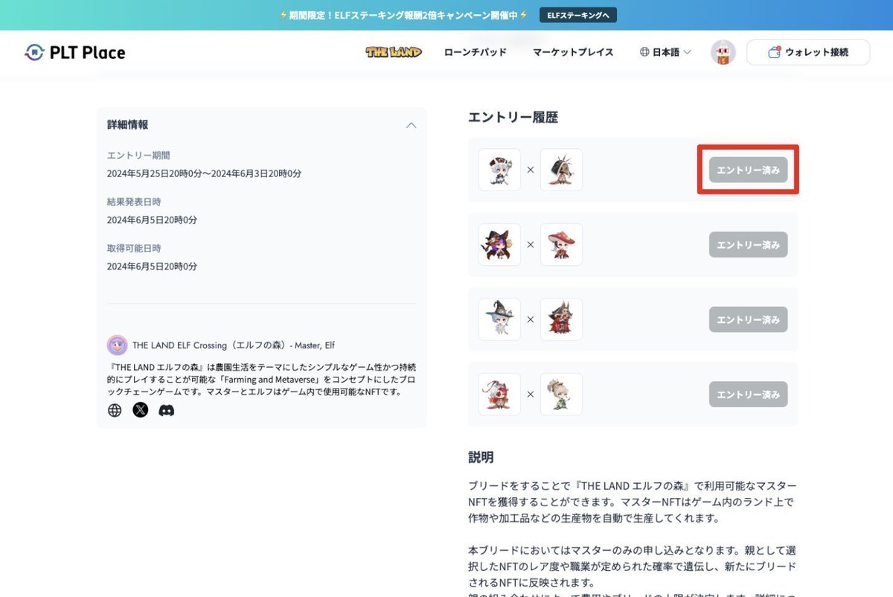
Task: Click the campaign banner announcement text
Action: pos(403,15)
